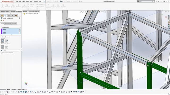170x95 pixels.
Task: Open the Motion Study 1 bottom tab
Action: click(x=21, y=89)
